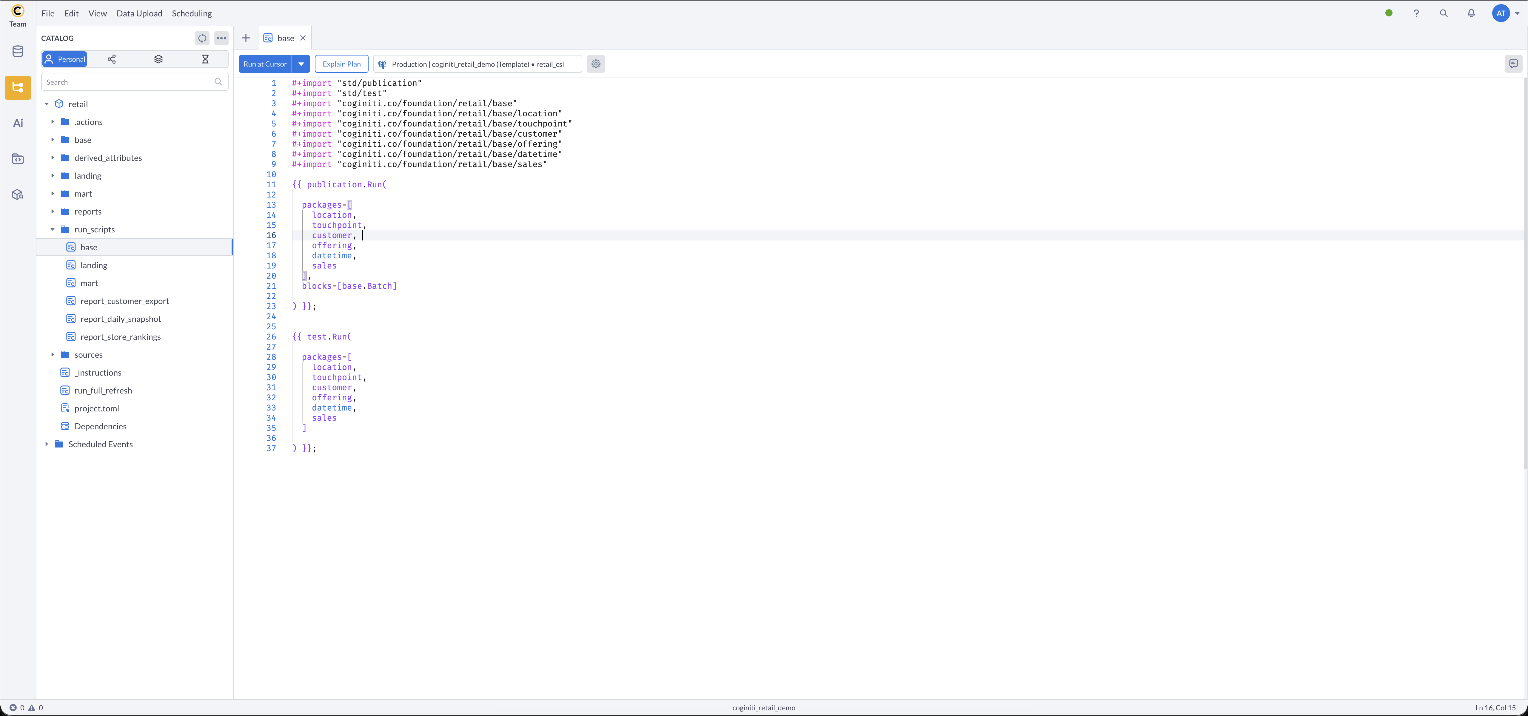Open the Ai assistant panel

(17, 123)
